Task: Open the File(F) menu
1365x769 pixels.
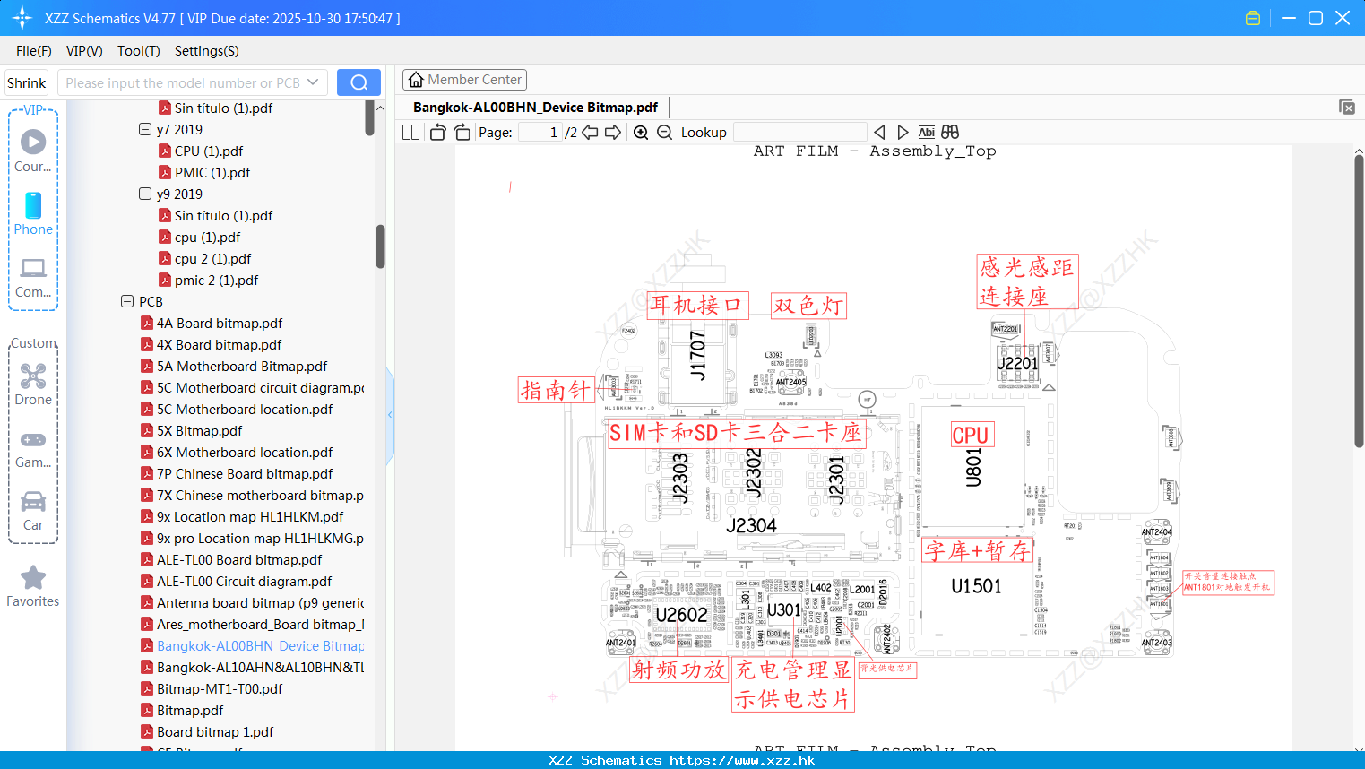Action: pyautogui.click(x=34, y=51)
